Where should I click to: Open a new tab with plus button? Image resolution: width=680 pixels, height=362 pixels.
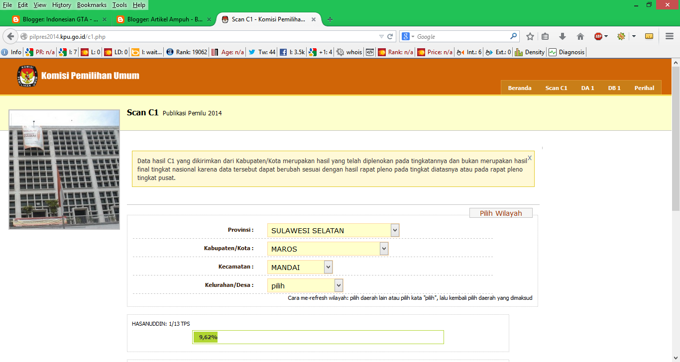point(330,19)
